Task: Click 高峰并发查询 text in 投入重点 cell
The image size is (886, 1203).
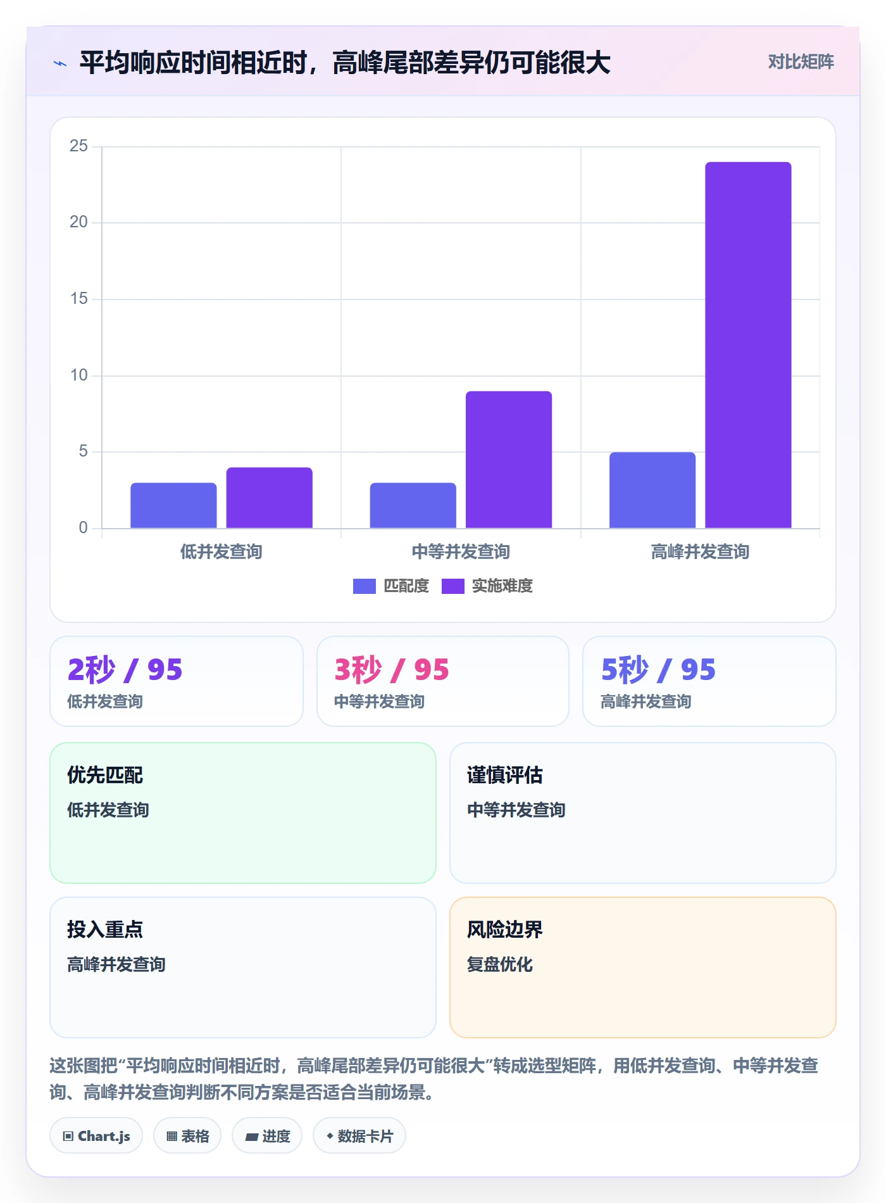Action: (x=116, y=964)
